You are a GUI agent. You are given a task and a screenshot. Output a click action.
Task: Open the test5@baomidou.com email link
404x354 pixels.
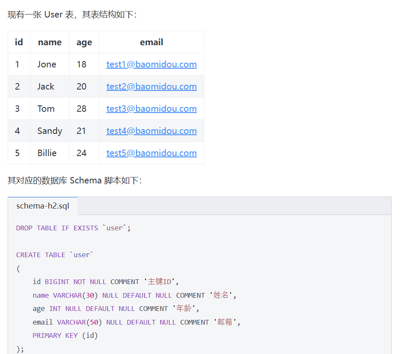(x=151, y=153)
